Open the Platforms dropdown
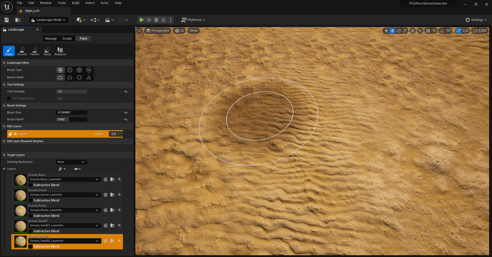 pyautogui.click(x=193, y=20)
